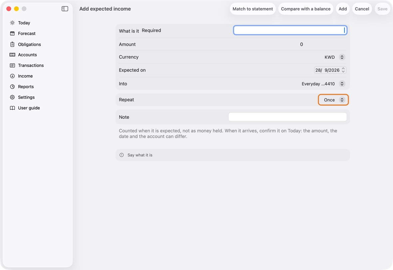Click the Repeat label
The width and height of the screenshot is (393, 270).
126,100
